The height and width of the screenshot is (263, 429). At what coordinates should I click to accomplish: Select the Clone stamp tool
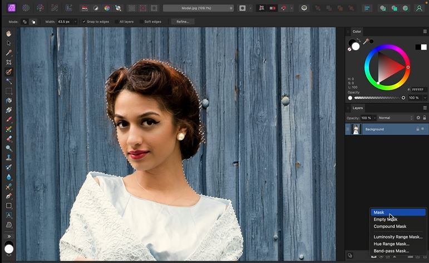tap(9, 158)
